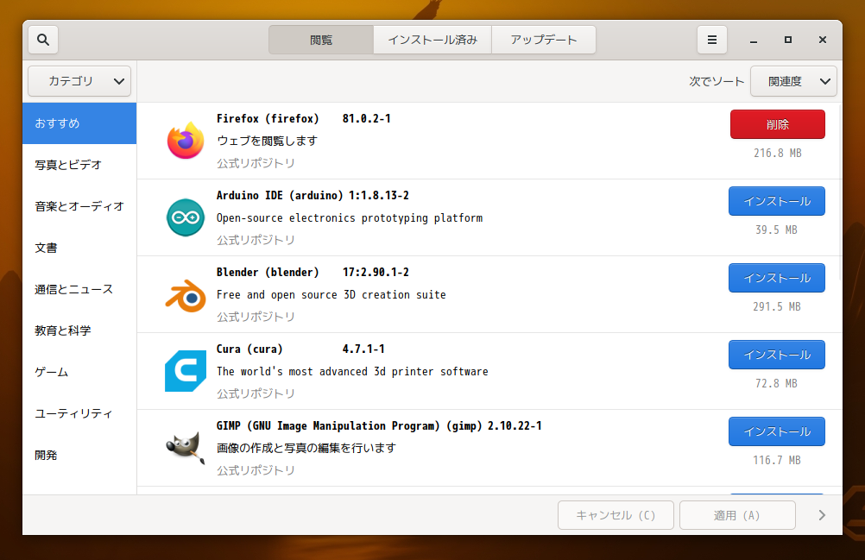Click the 公式リポジトリ label under Blender
Image resolution: width=865 pixels, height=560 pixels.
pos(256,317)
